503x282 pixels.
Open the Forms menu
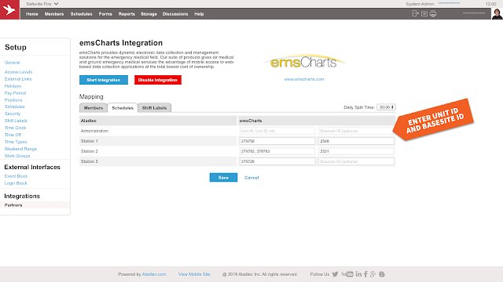pos(105,14)
